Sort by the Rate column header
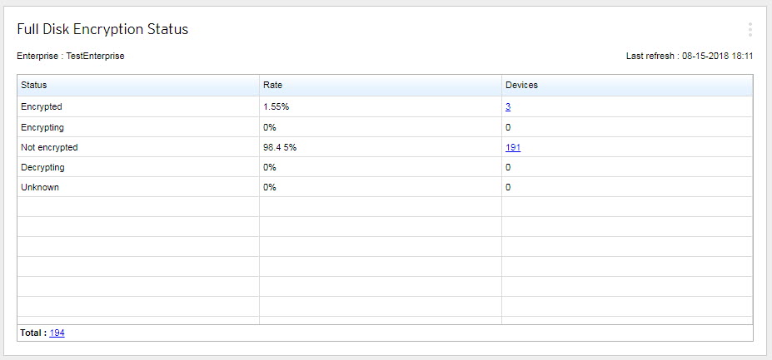The image size is (772, 360). pos(272,85)
